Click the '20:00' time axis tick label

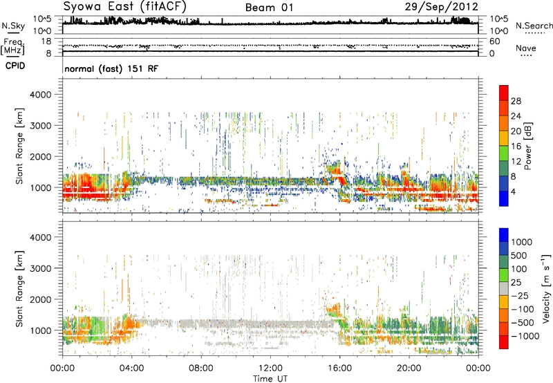click(409, 368)
